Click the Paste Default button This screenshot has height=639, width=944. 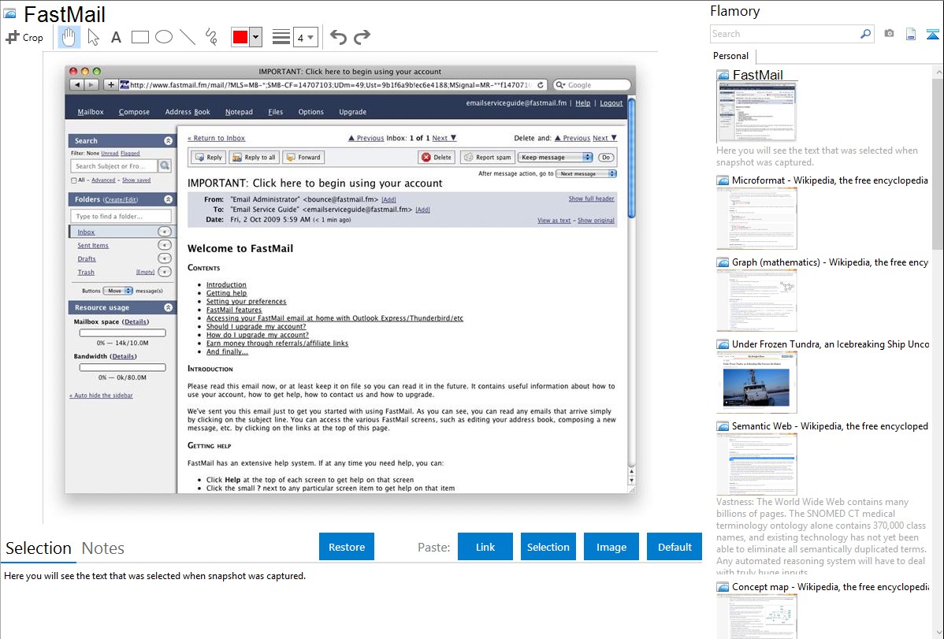(675, 547)
